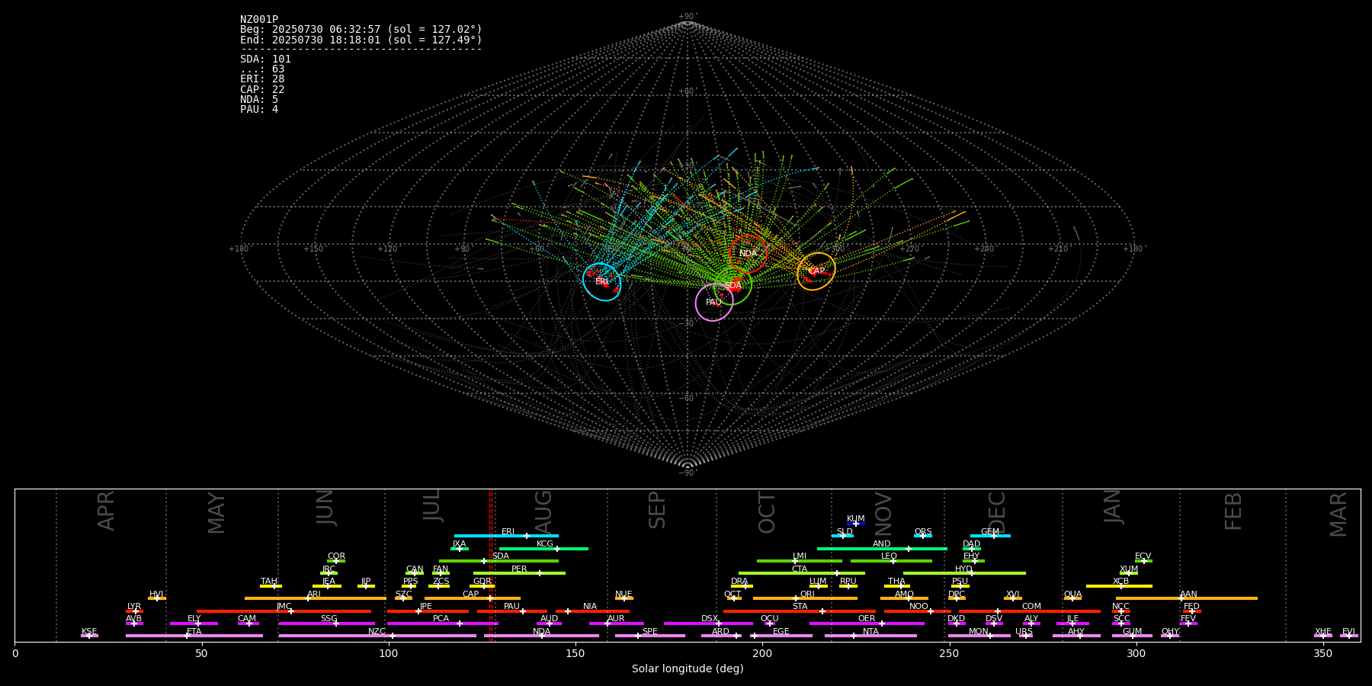Screen dimensions: 1372x686
Task: Click the 'CAP: 22' count entry
Action: pyautogui.click(x=262, y=90)
